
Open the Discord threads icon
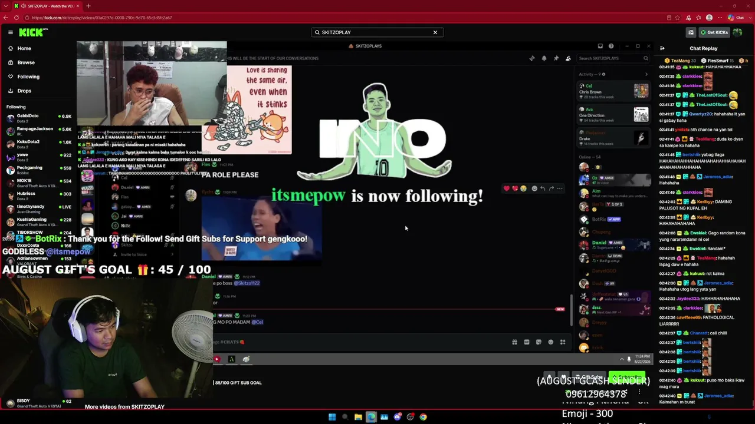532,58
